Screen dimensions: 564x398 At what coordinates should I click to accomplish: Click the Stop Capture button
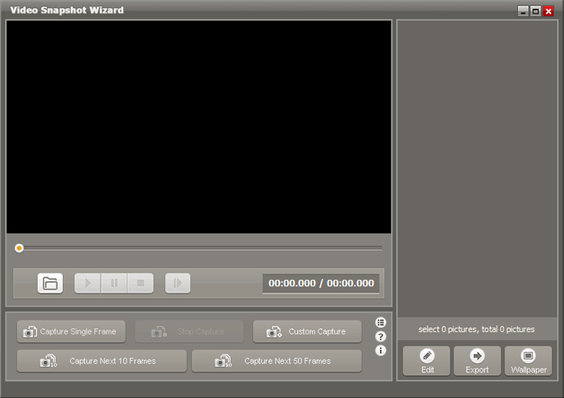coord(189,331)
